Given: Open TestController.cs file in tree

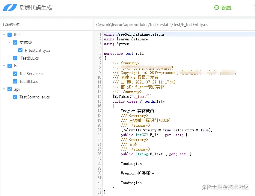Looking at the screenshot, I should tap(34, 97).
